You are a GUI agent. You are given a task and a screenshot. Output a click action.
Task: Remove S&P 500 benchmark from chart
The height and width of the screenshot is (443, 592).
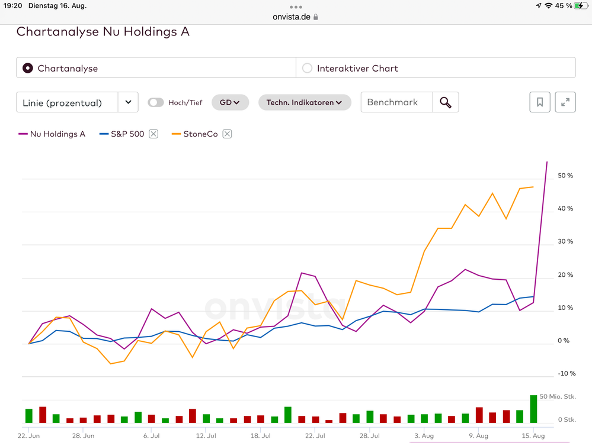pos(153,134)
